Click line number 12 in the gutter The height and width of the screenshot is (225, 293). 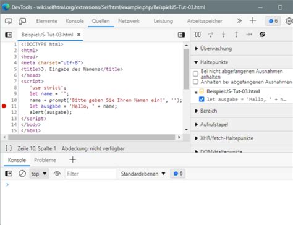[x=14, y=112]
